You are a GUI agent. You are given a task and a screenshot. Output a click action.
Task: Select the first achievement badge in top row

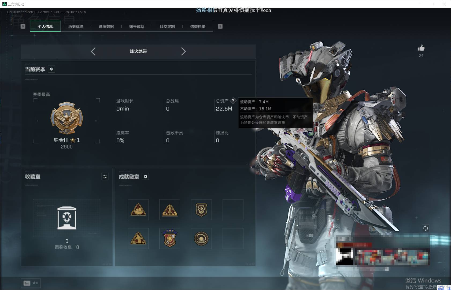(138, 210)
